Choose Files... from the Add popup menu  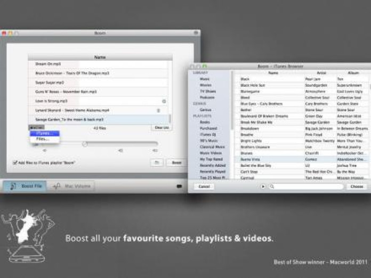pos(45,139)
